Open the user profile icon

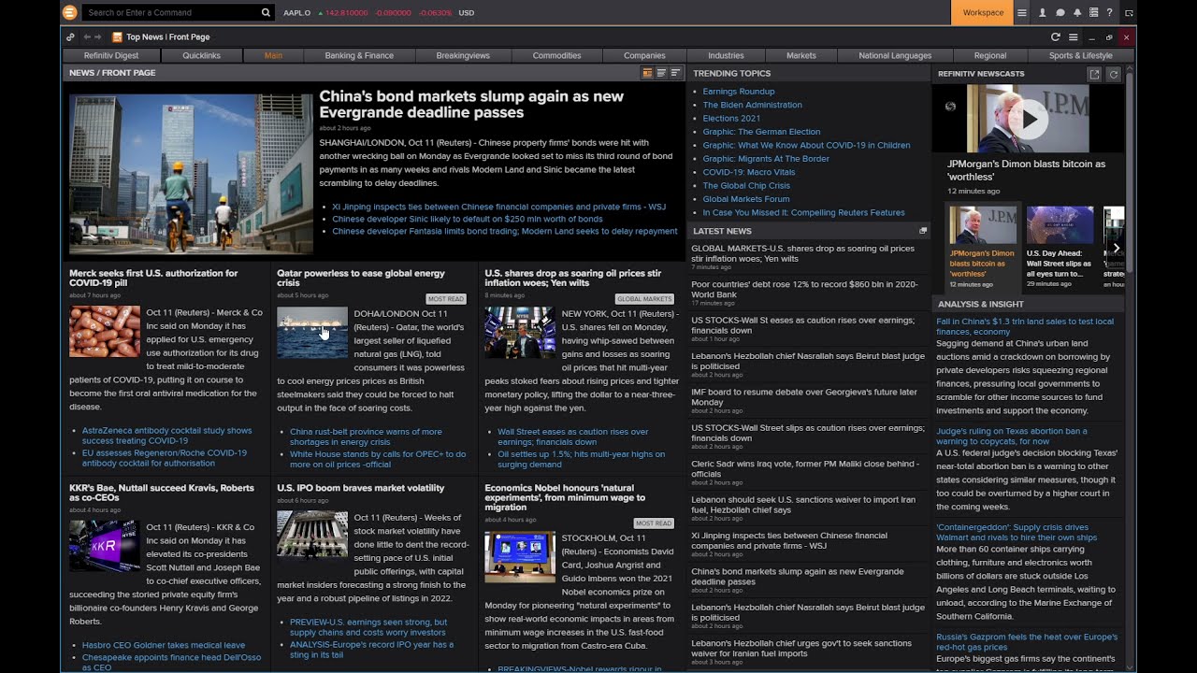(1043, 13)
